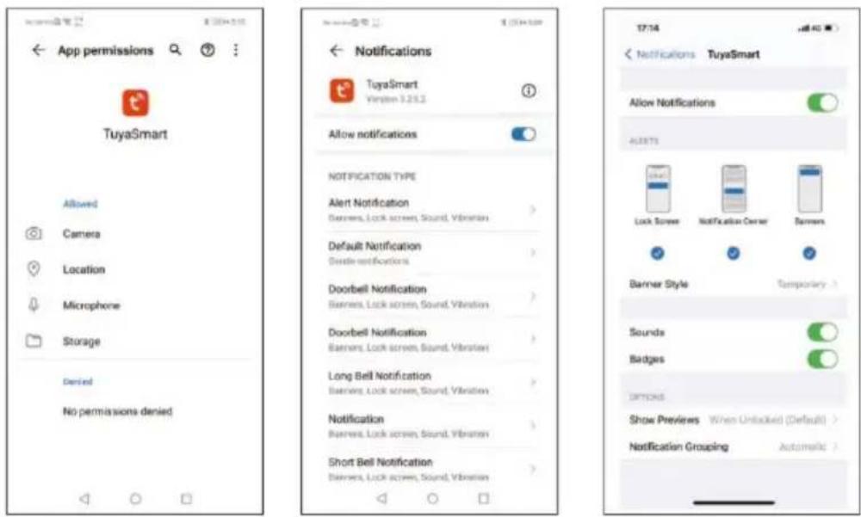Go back from Android Notifications screen
Screen dimensions: 861x517
pos(336,51)
